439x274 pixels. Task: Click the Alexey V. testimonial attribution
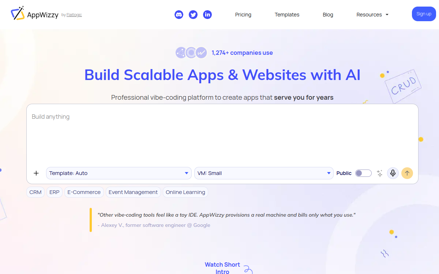pyautogui.click(x=154, y=225)
